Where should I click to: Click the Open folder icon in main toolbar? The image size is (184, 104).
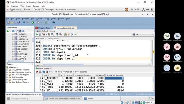click(12, 22)
